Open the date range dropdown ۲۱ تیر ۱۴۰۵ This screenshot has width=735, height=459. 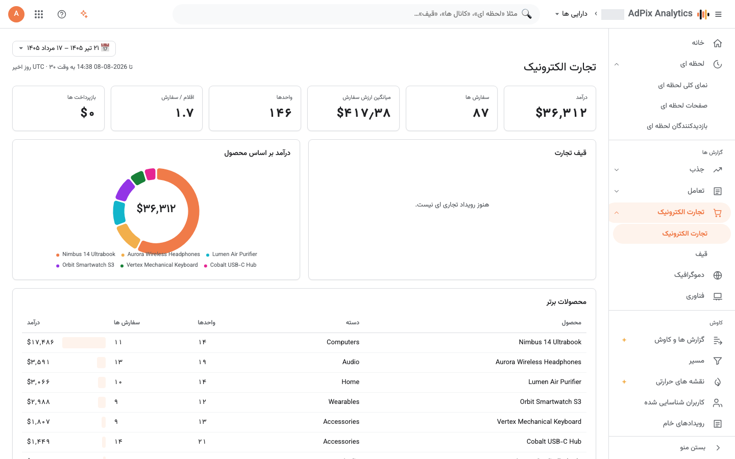click(64, 48)
